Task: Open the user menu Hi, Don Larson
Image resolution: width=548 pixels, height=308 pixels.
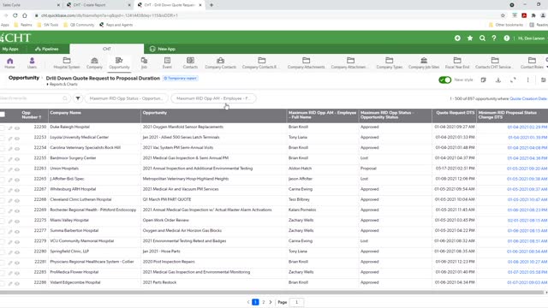Action: point(531,38)
